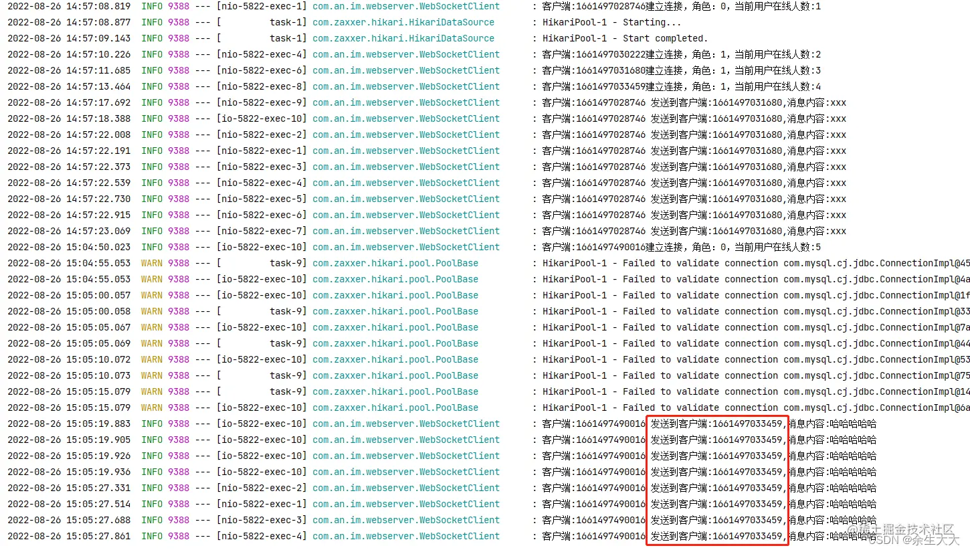The width and height of the screenshot is (970, 552).
Task: Open the HikariDataSource link on the 14:57:08.877 line
Action: tap(403, 22)
